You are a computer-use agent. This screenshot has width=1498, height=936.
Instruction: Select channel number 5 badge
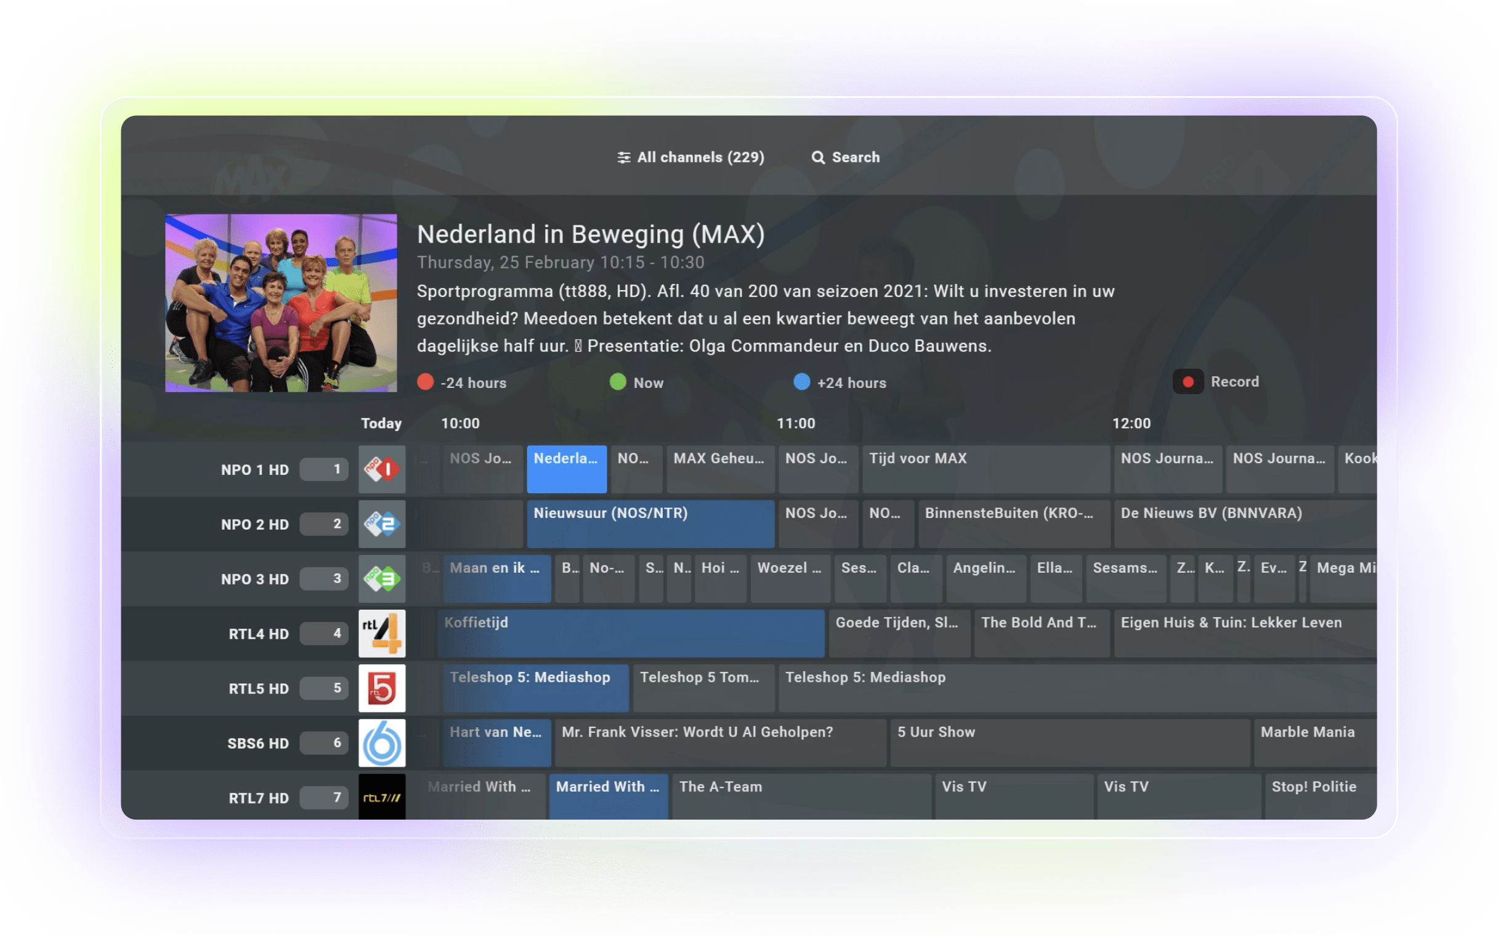tap(324, 688)
